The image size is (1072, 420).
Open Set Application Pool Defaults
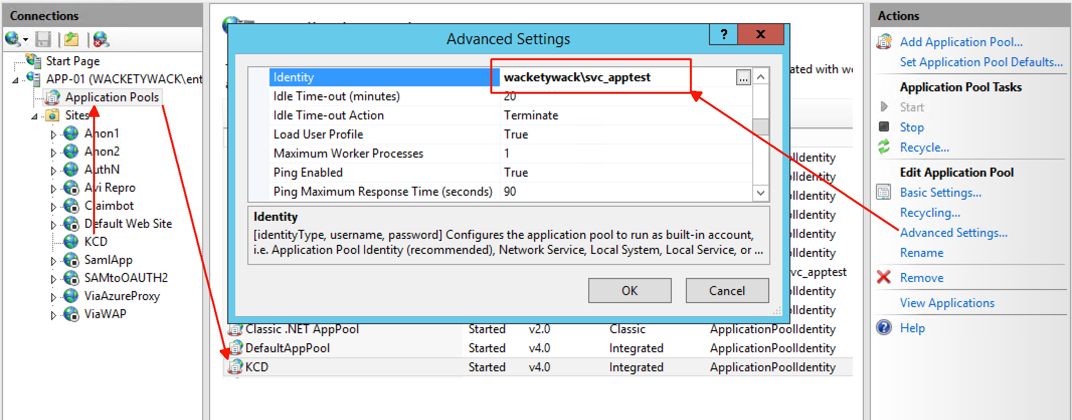tap(981, 62)
